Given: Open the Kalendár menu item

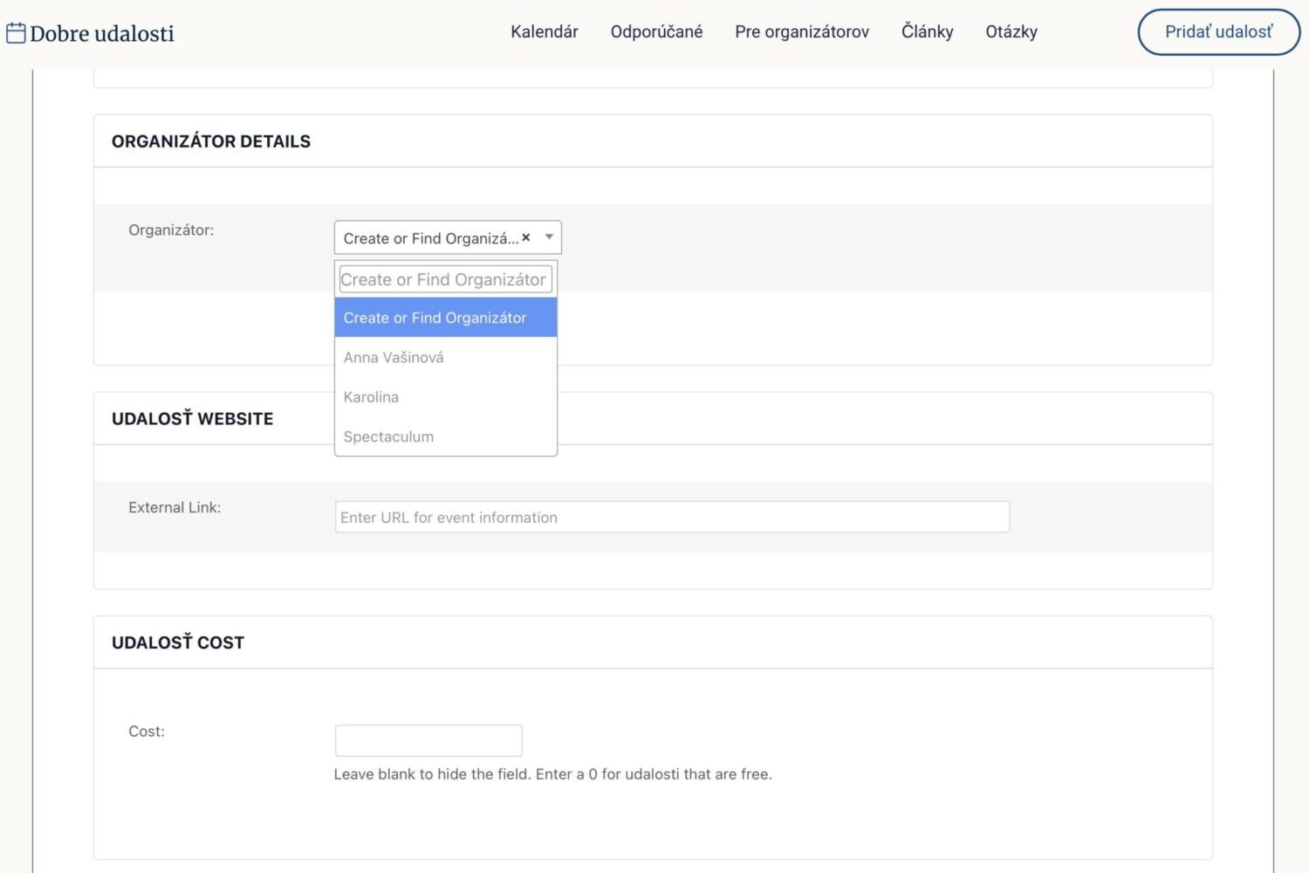Looking at the screenshot, I should tap(545, 31).
